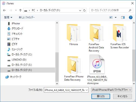Click the 開く(O) button
This screenshot has height=102, width=136.
(x=101, y=96)
